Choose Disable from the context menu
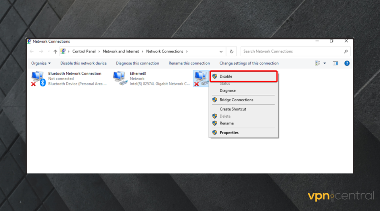Viewport: 380px width, 211px height. [226, 76]
